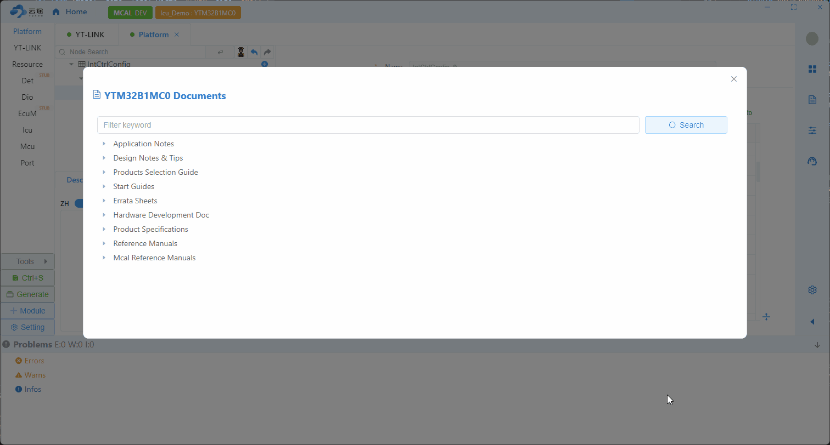Select the Mcu module in sidebar
This screenshot has width=830, height=445.
tap(27, 146)
